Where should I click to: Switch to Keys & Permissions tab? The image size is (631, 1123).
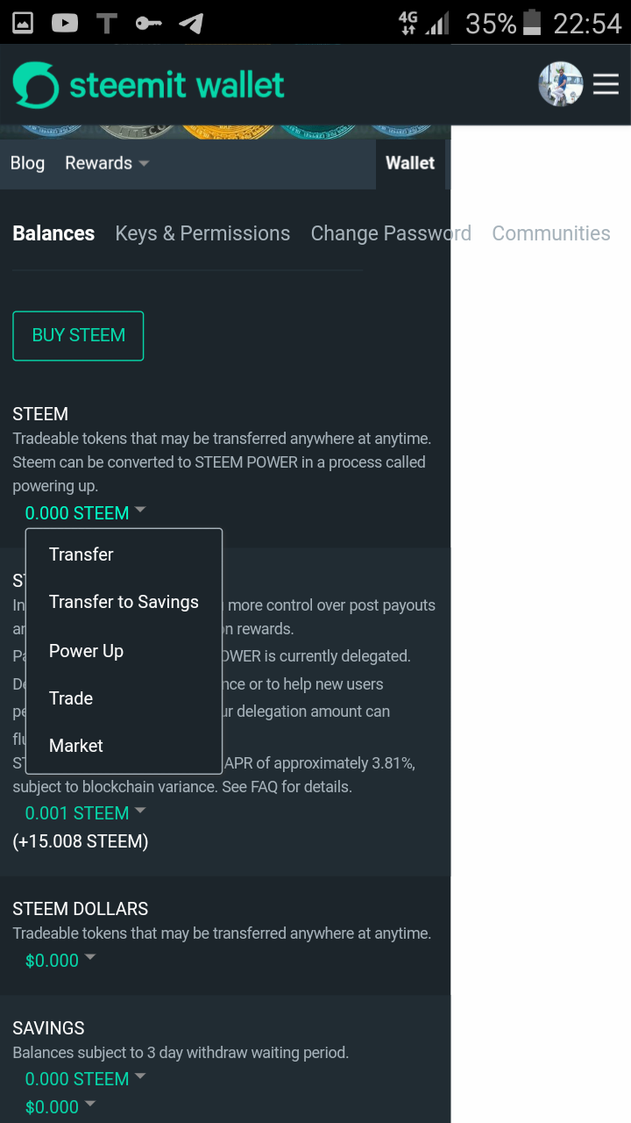(202, 233)
